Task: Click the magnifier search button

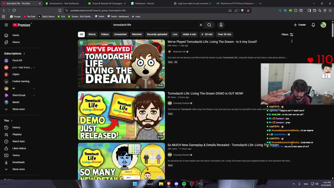Action: [x=209, y=25]
